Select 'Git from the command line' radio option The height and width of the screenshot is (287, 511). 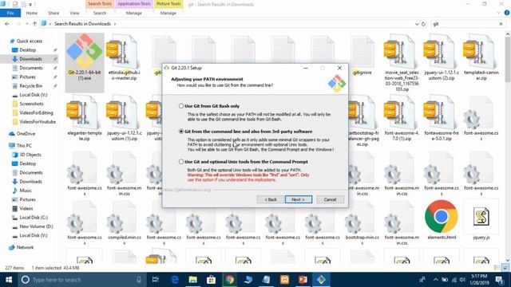181,132
